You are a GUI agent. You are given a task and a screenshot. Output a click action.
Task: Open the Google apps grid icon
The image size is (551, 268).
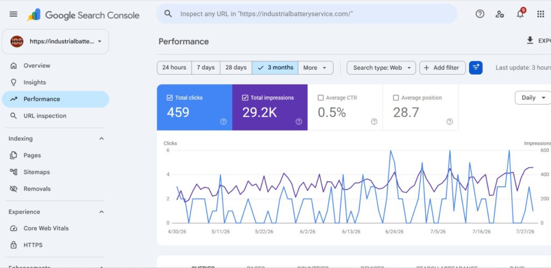pyautogui.click(x=540, y=14)
